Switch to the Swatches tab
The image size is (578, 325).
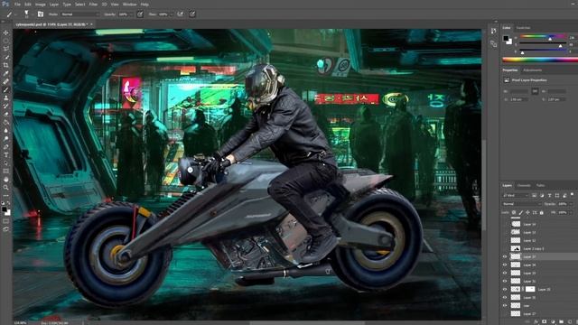[x=524, y=28]
